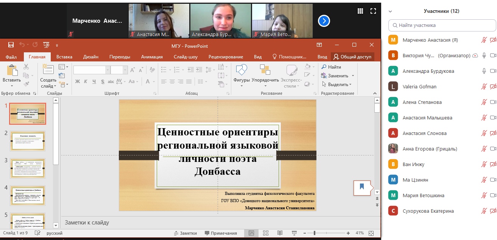This screenshot has height=240, width=497.
Task: Collapse the Участники (12) panel chevron
Action: point(390,11)
